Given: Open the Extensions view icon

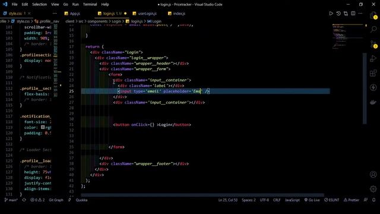Looking at the screenshot, I should click(373, 73).
